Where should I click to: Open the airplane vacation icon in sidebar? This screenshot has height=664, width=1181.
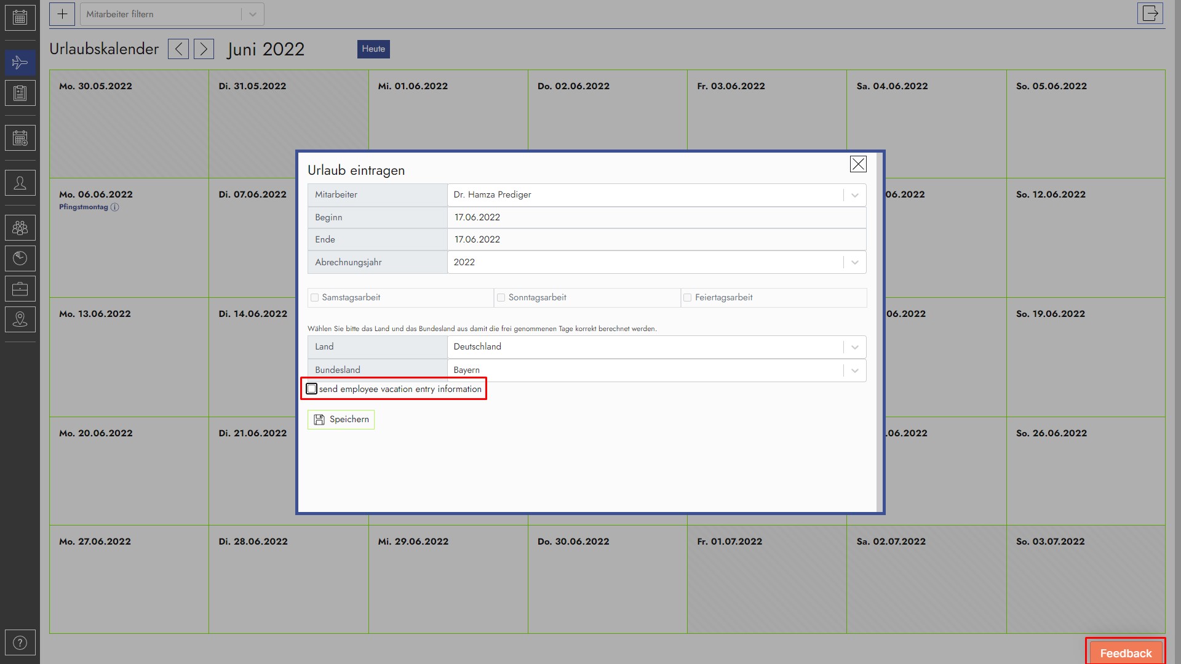click(x=20, y=62)
